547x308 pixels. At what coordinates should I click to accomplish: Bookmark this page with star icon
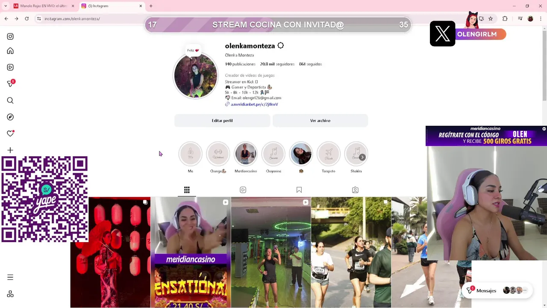click(x=491, y=19)
